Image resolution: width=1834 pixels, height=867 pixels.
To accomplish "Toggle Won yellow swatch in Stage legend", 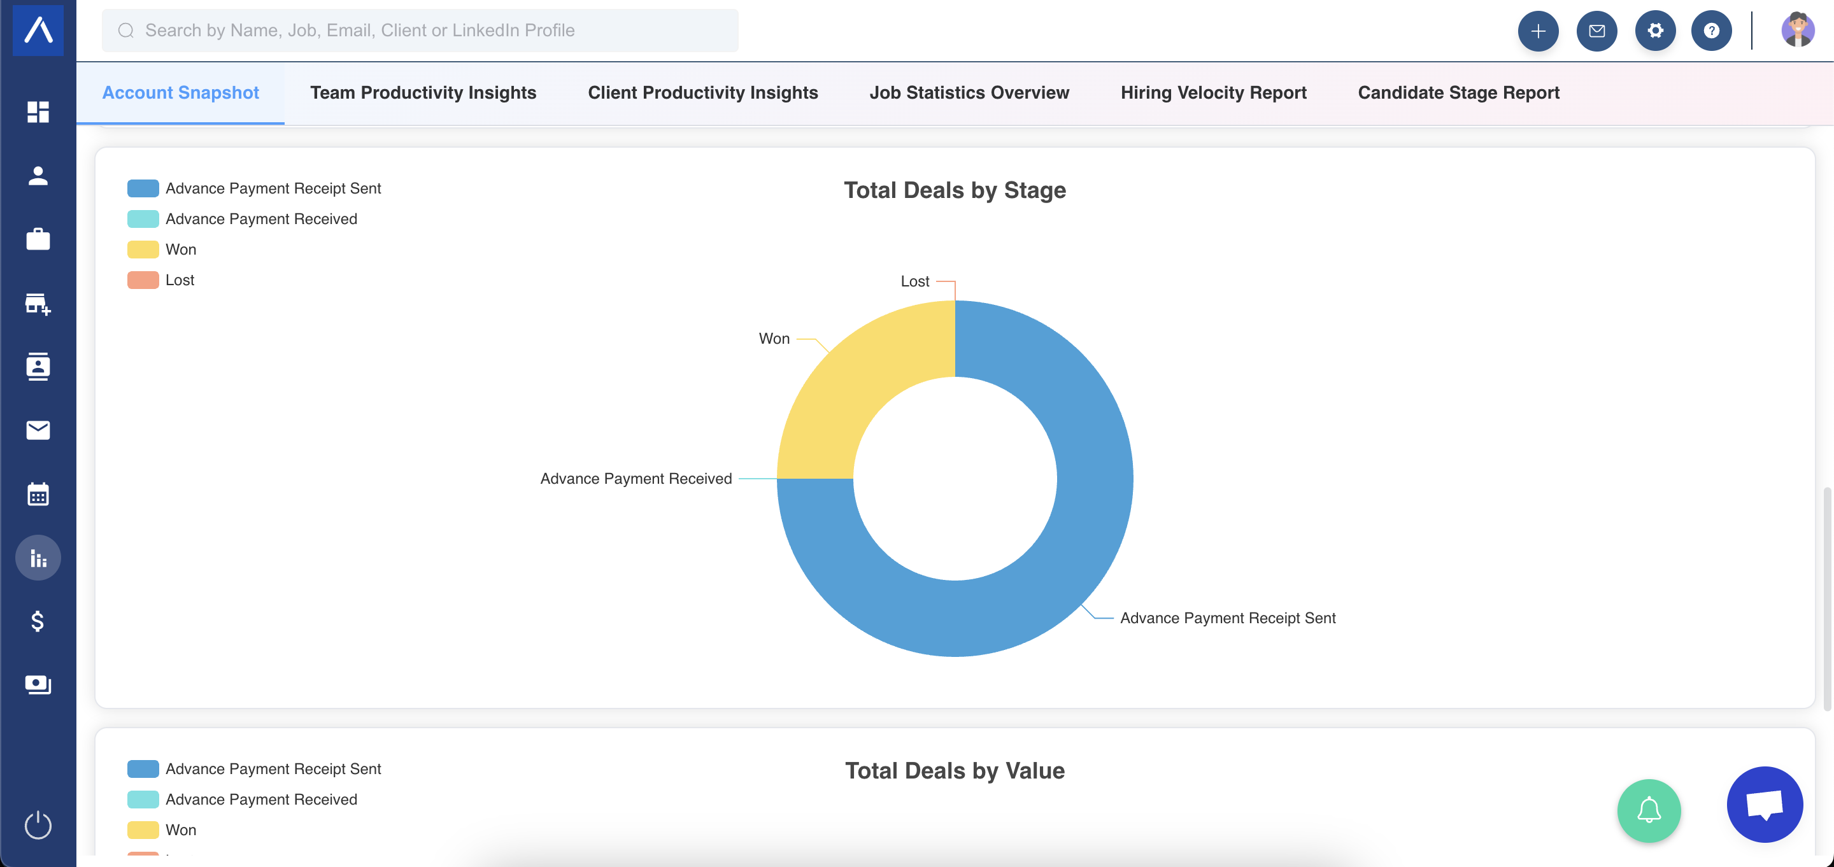I will (143, 249).
